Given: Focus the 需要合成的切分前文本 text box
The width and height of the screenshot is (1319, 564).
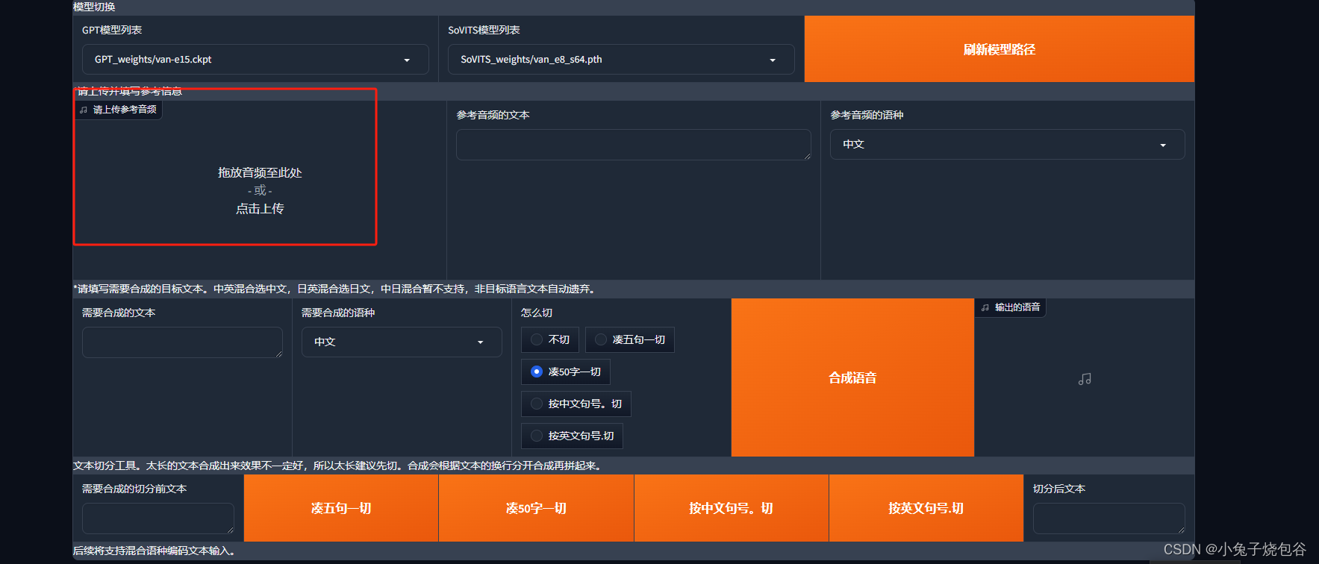Looking at the screenshot, I should pyautogui.click(x=158, y=518).
